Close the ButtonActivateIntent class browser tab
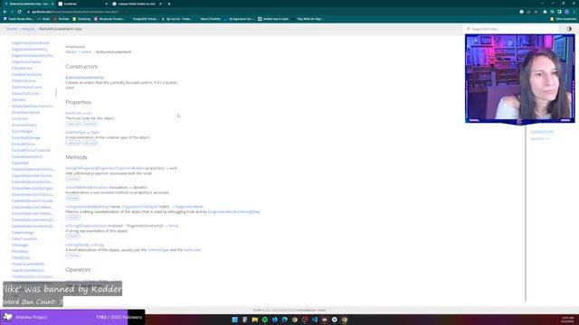The height and width of the screenshot is (325, 579). [52, 4]
